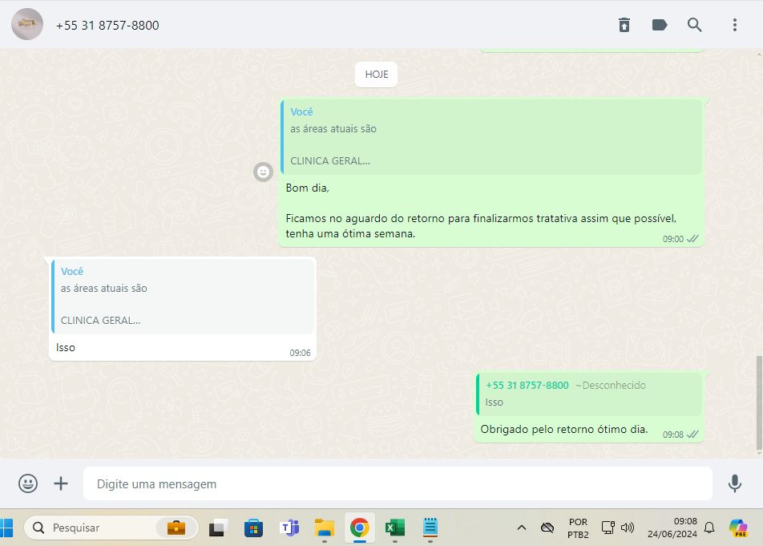Open the contact profile picture
This screenshot has width=763, height=546.
pos(27,24)
